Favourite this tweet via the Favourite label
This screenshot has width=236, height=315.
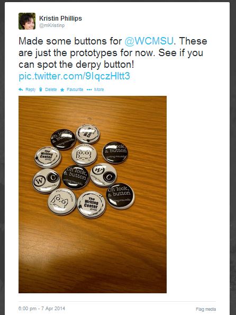(x=75, y=89)
